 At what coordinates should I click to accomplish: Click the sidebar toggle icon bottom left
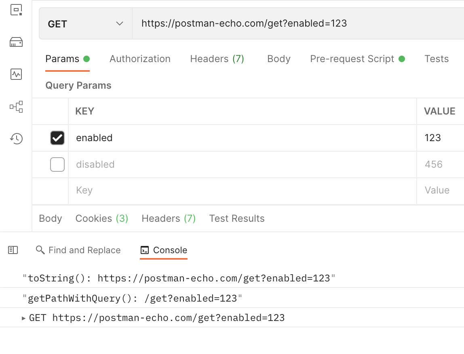[13, 250]
